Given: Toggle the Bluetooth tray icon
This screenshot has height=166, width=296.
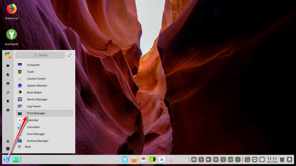Looking at the screenshot, I should 223,160.
